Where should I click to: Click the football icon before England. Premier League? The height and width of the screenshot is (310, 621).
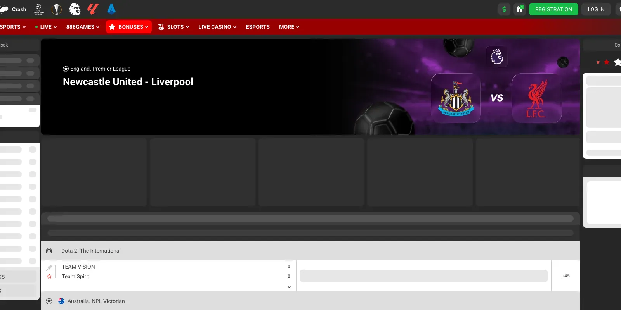(x=66, y=69)
